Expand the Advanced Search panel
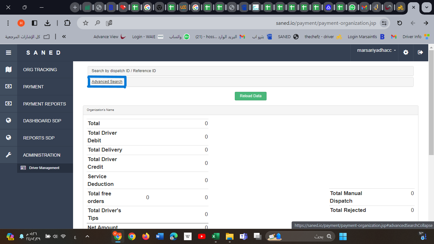434x244 pixels. pos(107,82)
